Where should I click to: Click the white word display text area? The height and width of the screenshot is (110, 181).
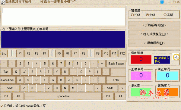tap(63, 17)
